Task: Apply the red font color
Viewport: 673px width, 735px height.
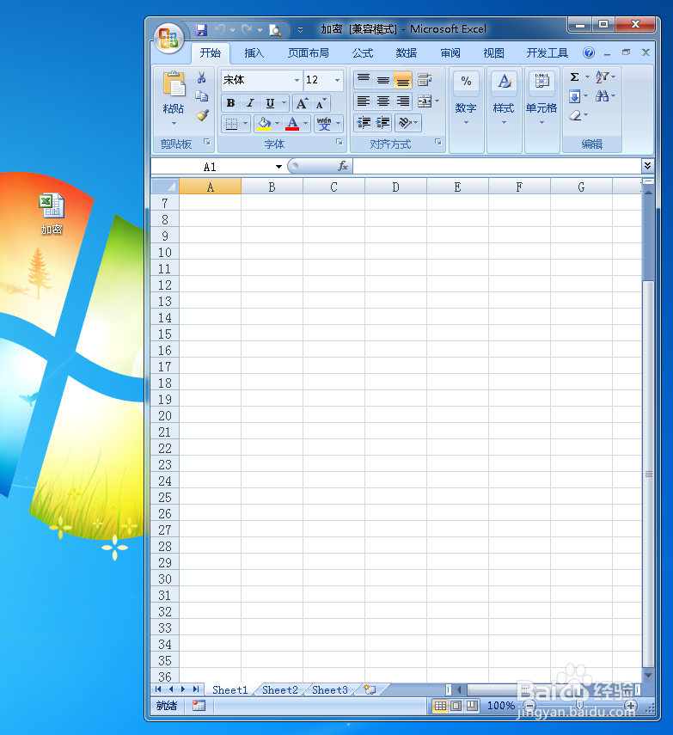Action: (x=292, y=124)
